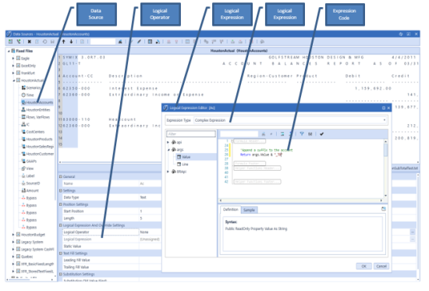Switch to the Sample tab
Image resolution: width=429 pixels, height=291 pixels.
coord(249,210)
